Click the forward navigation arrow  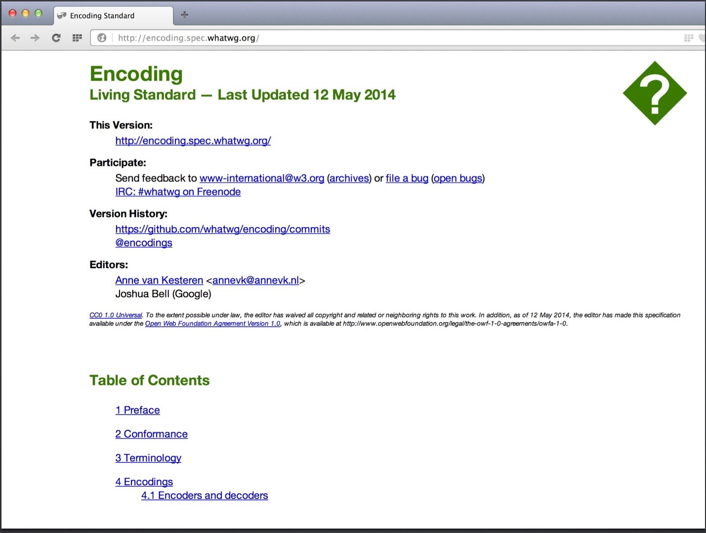click(x=35, y=38)
